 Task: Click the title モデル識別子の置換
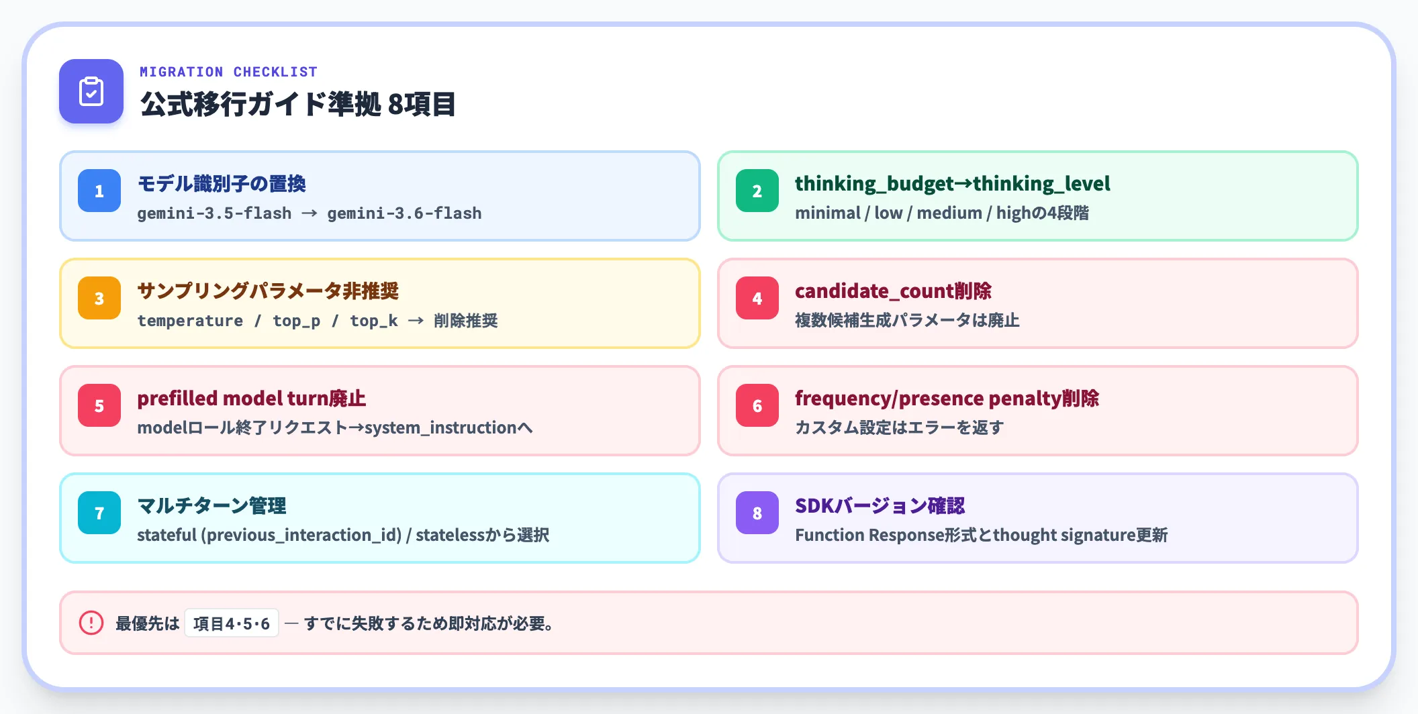[222, 183]
